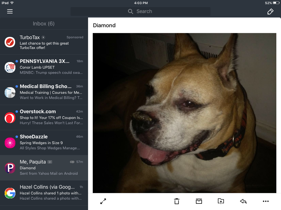Image resolution: width=281 pixels, height=210 pixels.
Task: Expand email to full screen
Action: 103,201
